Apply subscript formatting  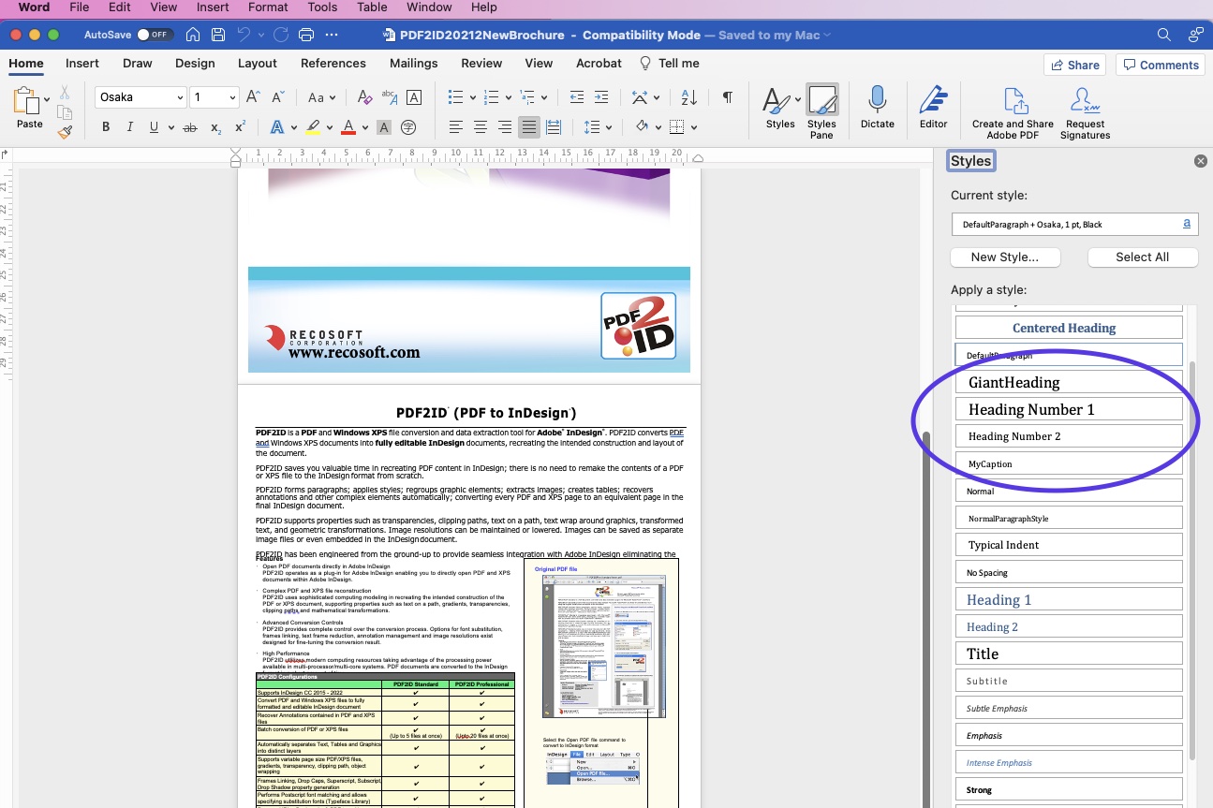pyautogui.click(x=215, y=127)
